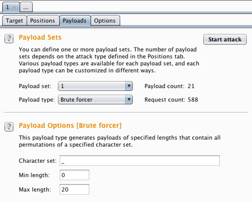Open help for Payload Options section
This screenshot has width=252, height=202.
tap(9, 127)
